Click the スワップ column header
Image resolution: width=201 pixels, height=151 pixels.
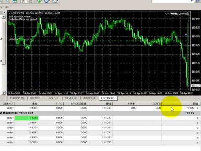click(149, 104)
